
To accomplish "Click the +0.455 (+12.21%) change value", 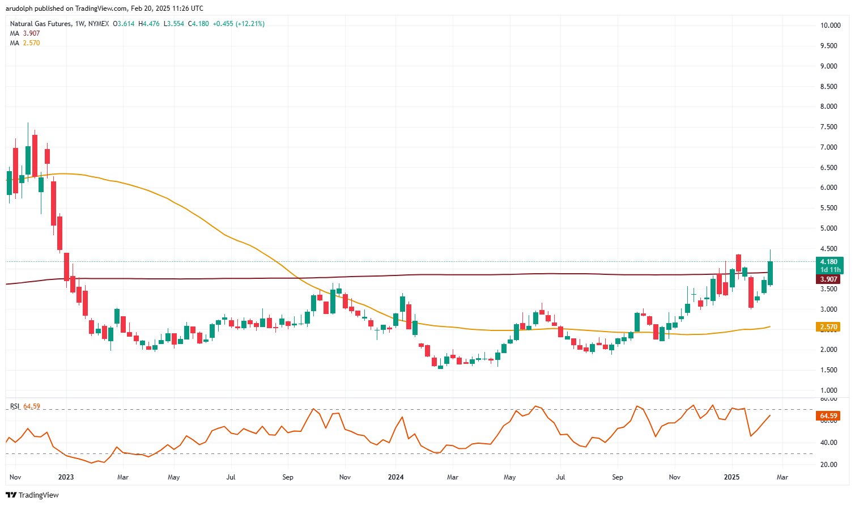I will [239, 24].
